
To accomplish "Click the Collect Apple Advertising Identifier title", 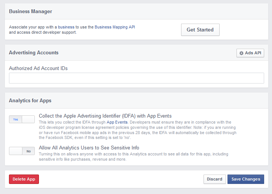I will tap(105, 116).
